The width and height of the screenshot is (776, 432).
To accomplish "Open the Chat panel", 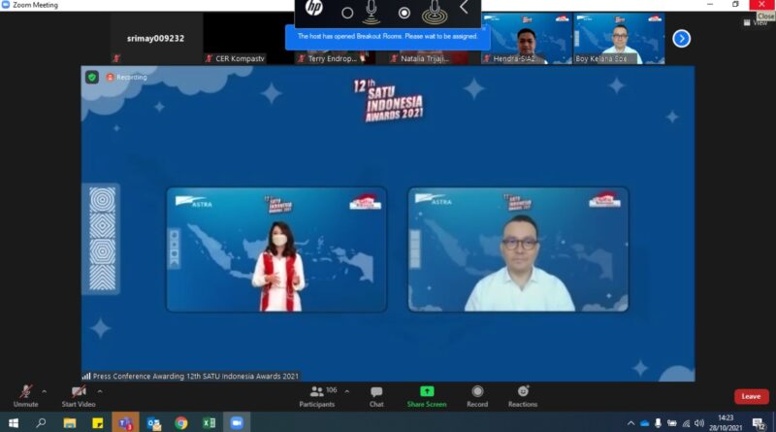I will tap(376, 396).
